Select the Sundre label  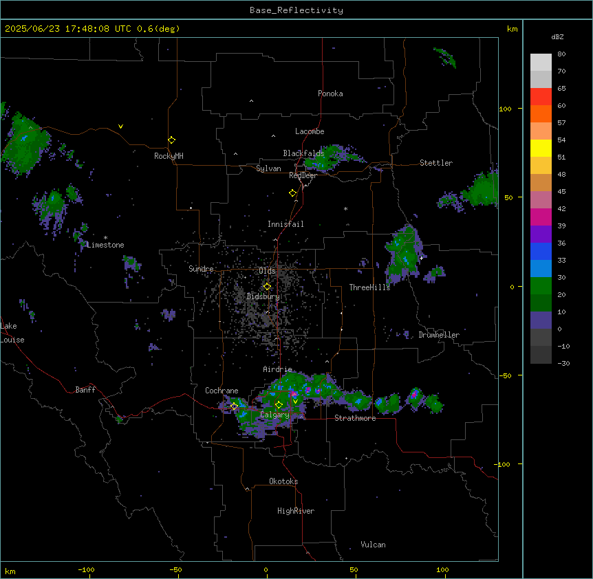tap(201, 269)
